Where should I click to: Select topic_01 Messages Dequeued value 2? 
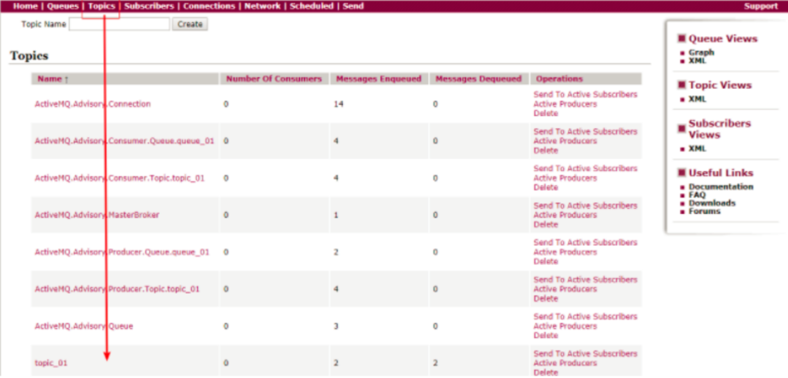(x=435, y=363)
